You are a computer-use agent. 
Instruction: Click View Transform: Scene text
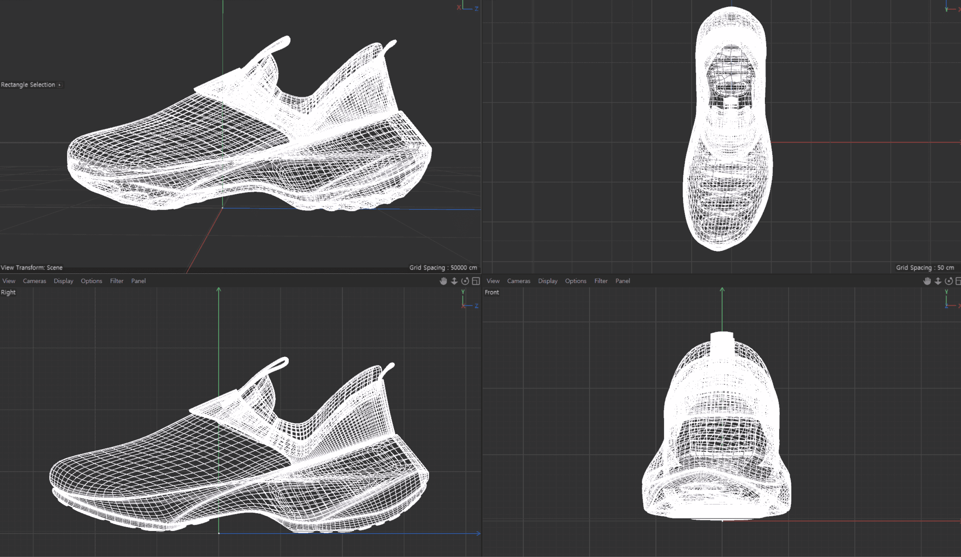click(31, 268)
